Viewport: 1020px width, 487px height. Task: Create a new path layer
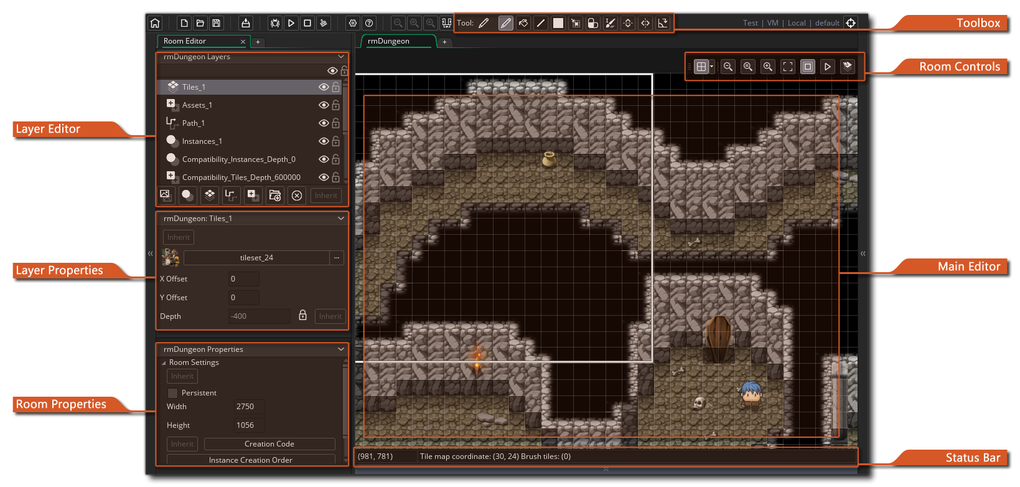click(x=230, y=196)
